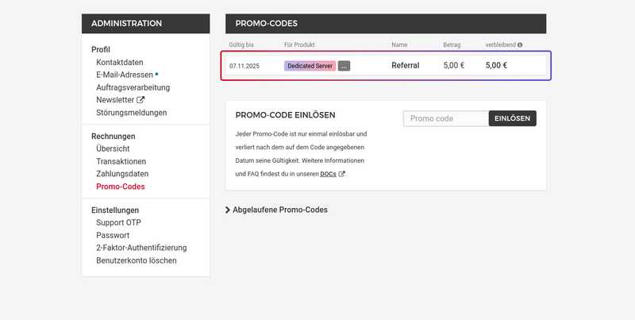
Task: Click Benutzerkonto löschen
Action: point(136,260)
